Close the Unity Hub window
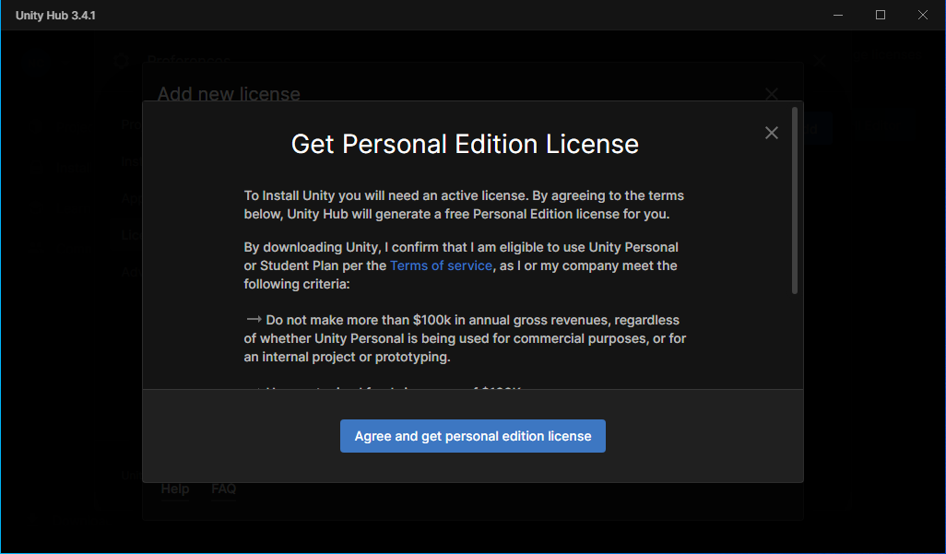The image size is (946, 554). pos(922,15)
